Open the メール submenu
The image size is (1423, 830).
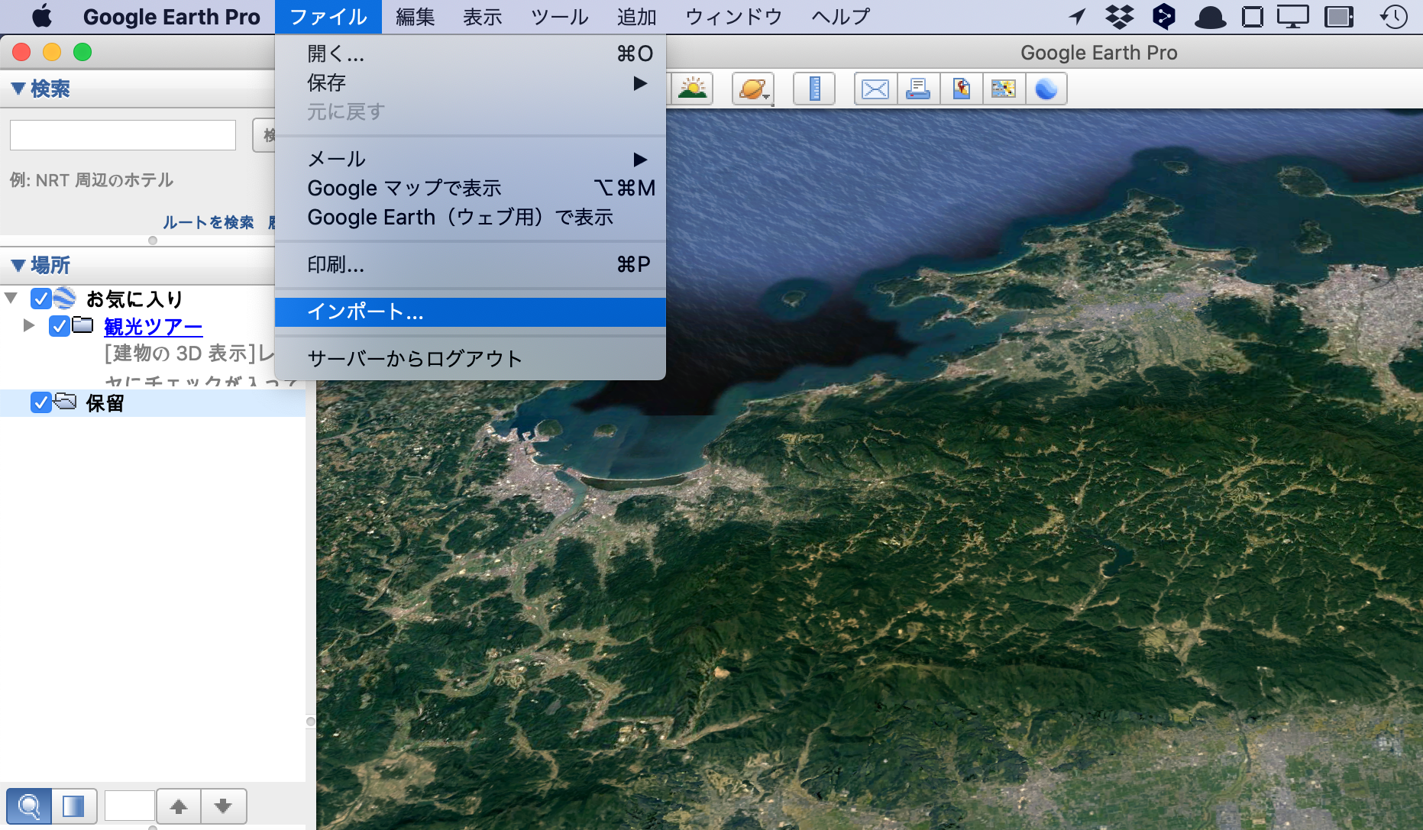point(470,159)
